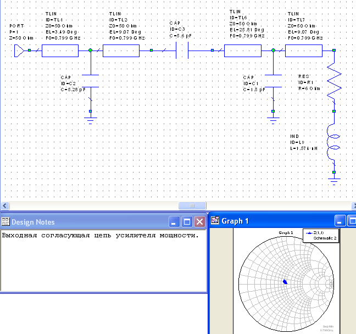
Task: Select the PORT P=1 symbol
Action: click(19, 51)
